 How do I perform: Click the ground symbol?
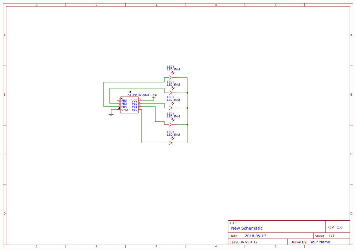111,114
